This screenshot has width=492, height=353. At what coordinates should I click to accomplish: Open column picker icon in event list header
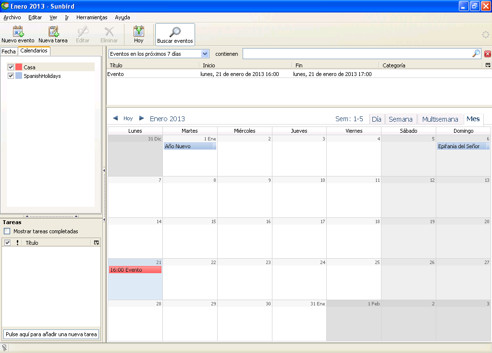488,65
